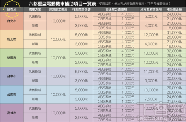The height and width of the screenshot is (122, 186).
Task: Click 台中市 新購 環保署 3,000元 cell
Action: click(x=81, y=81)
